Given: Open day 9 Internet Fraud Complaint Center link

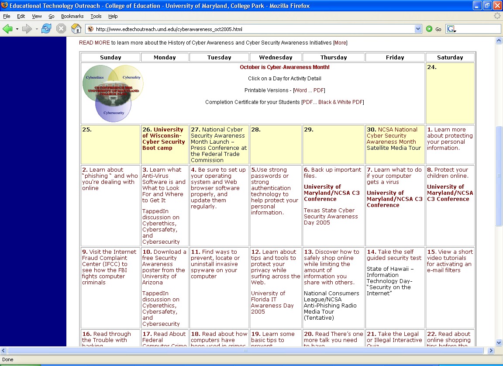Looking at the screenshot, I should [x=109, y=267].
